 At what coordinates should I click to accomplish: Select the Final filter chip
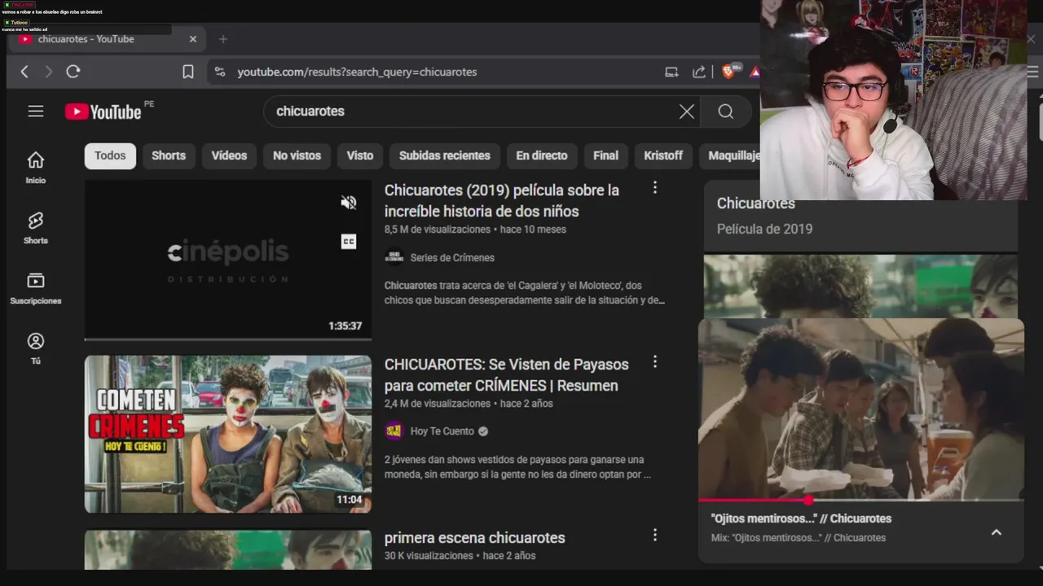coord(605,155)
